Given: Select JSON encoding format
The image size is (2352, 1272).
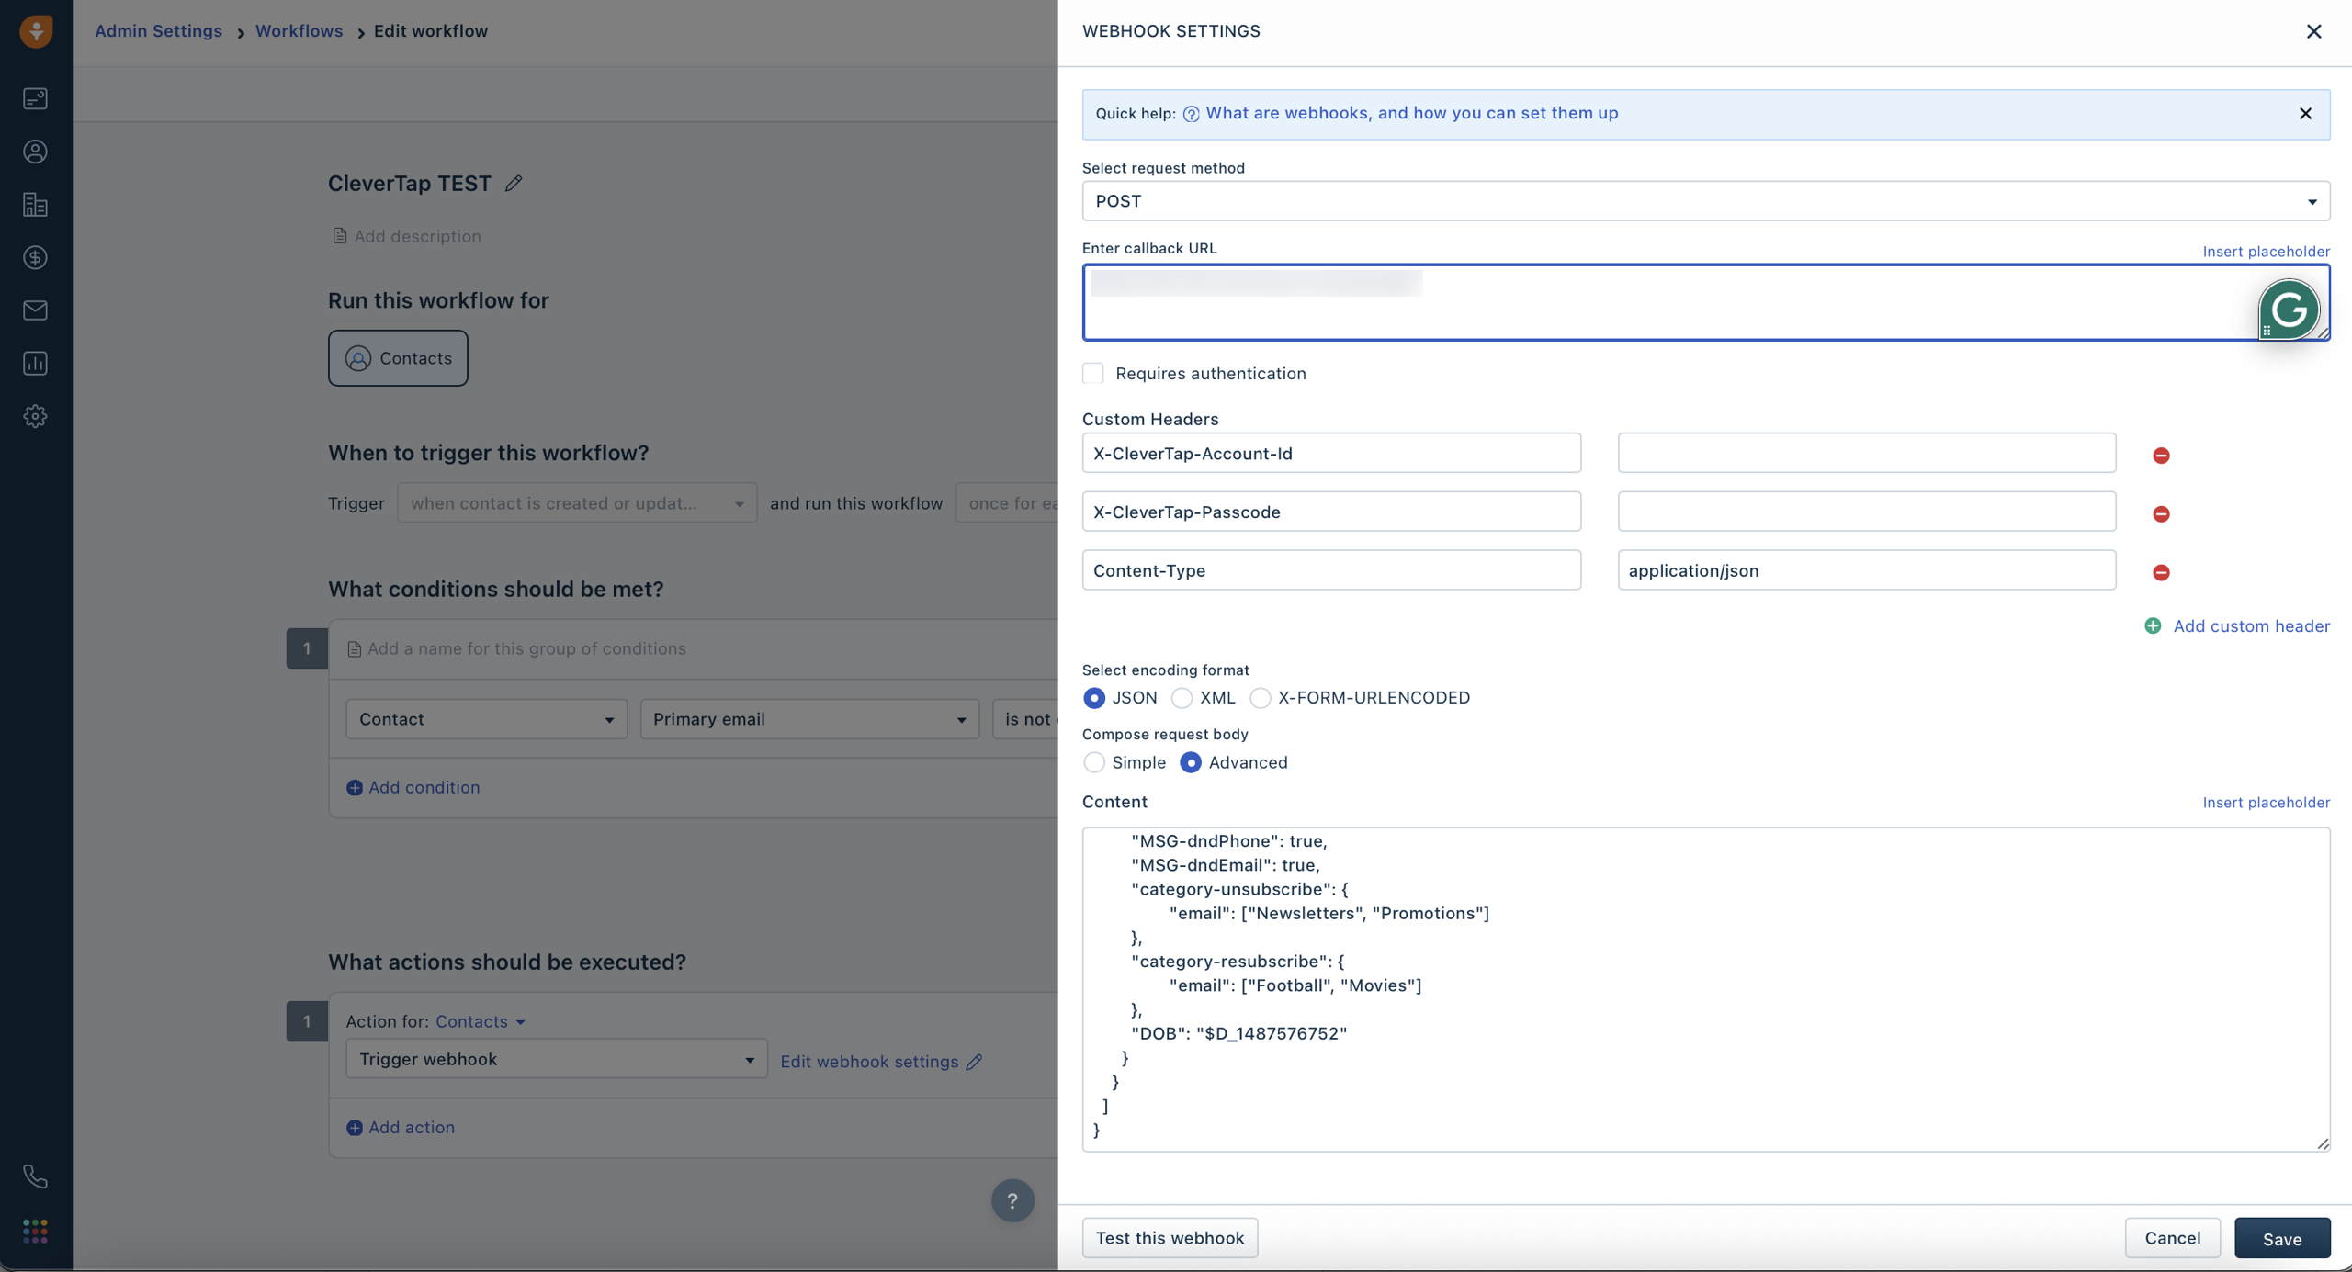Looking at the screenshot, I should tap(1093, 698).
